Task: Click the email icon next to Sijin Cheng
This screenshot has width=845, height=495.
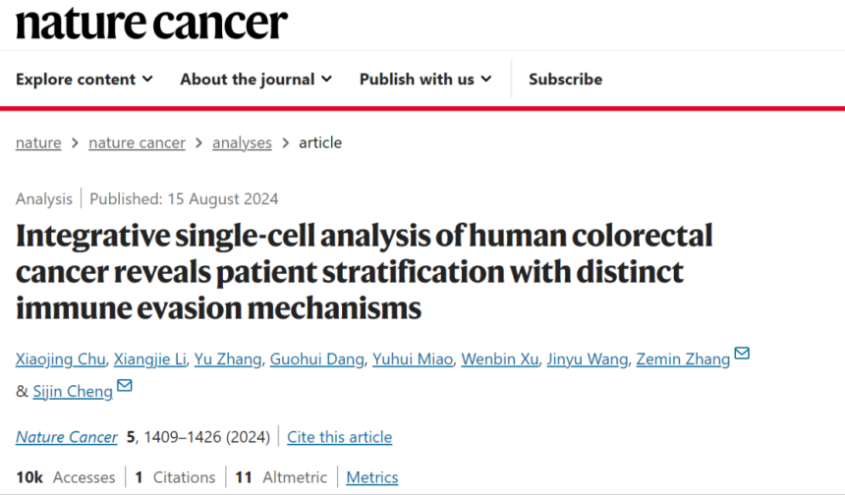Action: click(x=125, y=386)
